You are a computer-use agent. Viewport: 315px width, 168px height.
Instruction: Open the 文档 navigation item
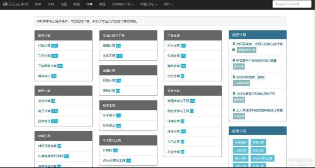[51, 4]
